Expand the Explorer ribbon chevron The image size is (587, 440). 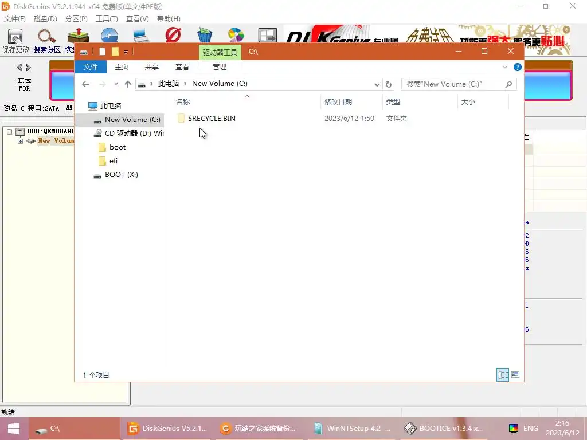click(x=504, y=67)
